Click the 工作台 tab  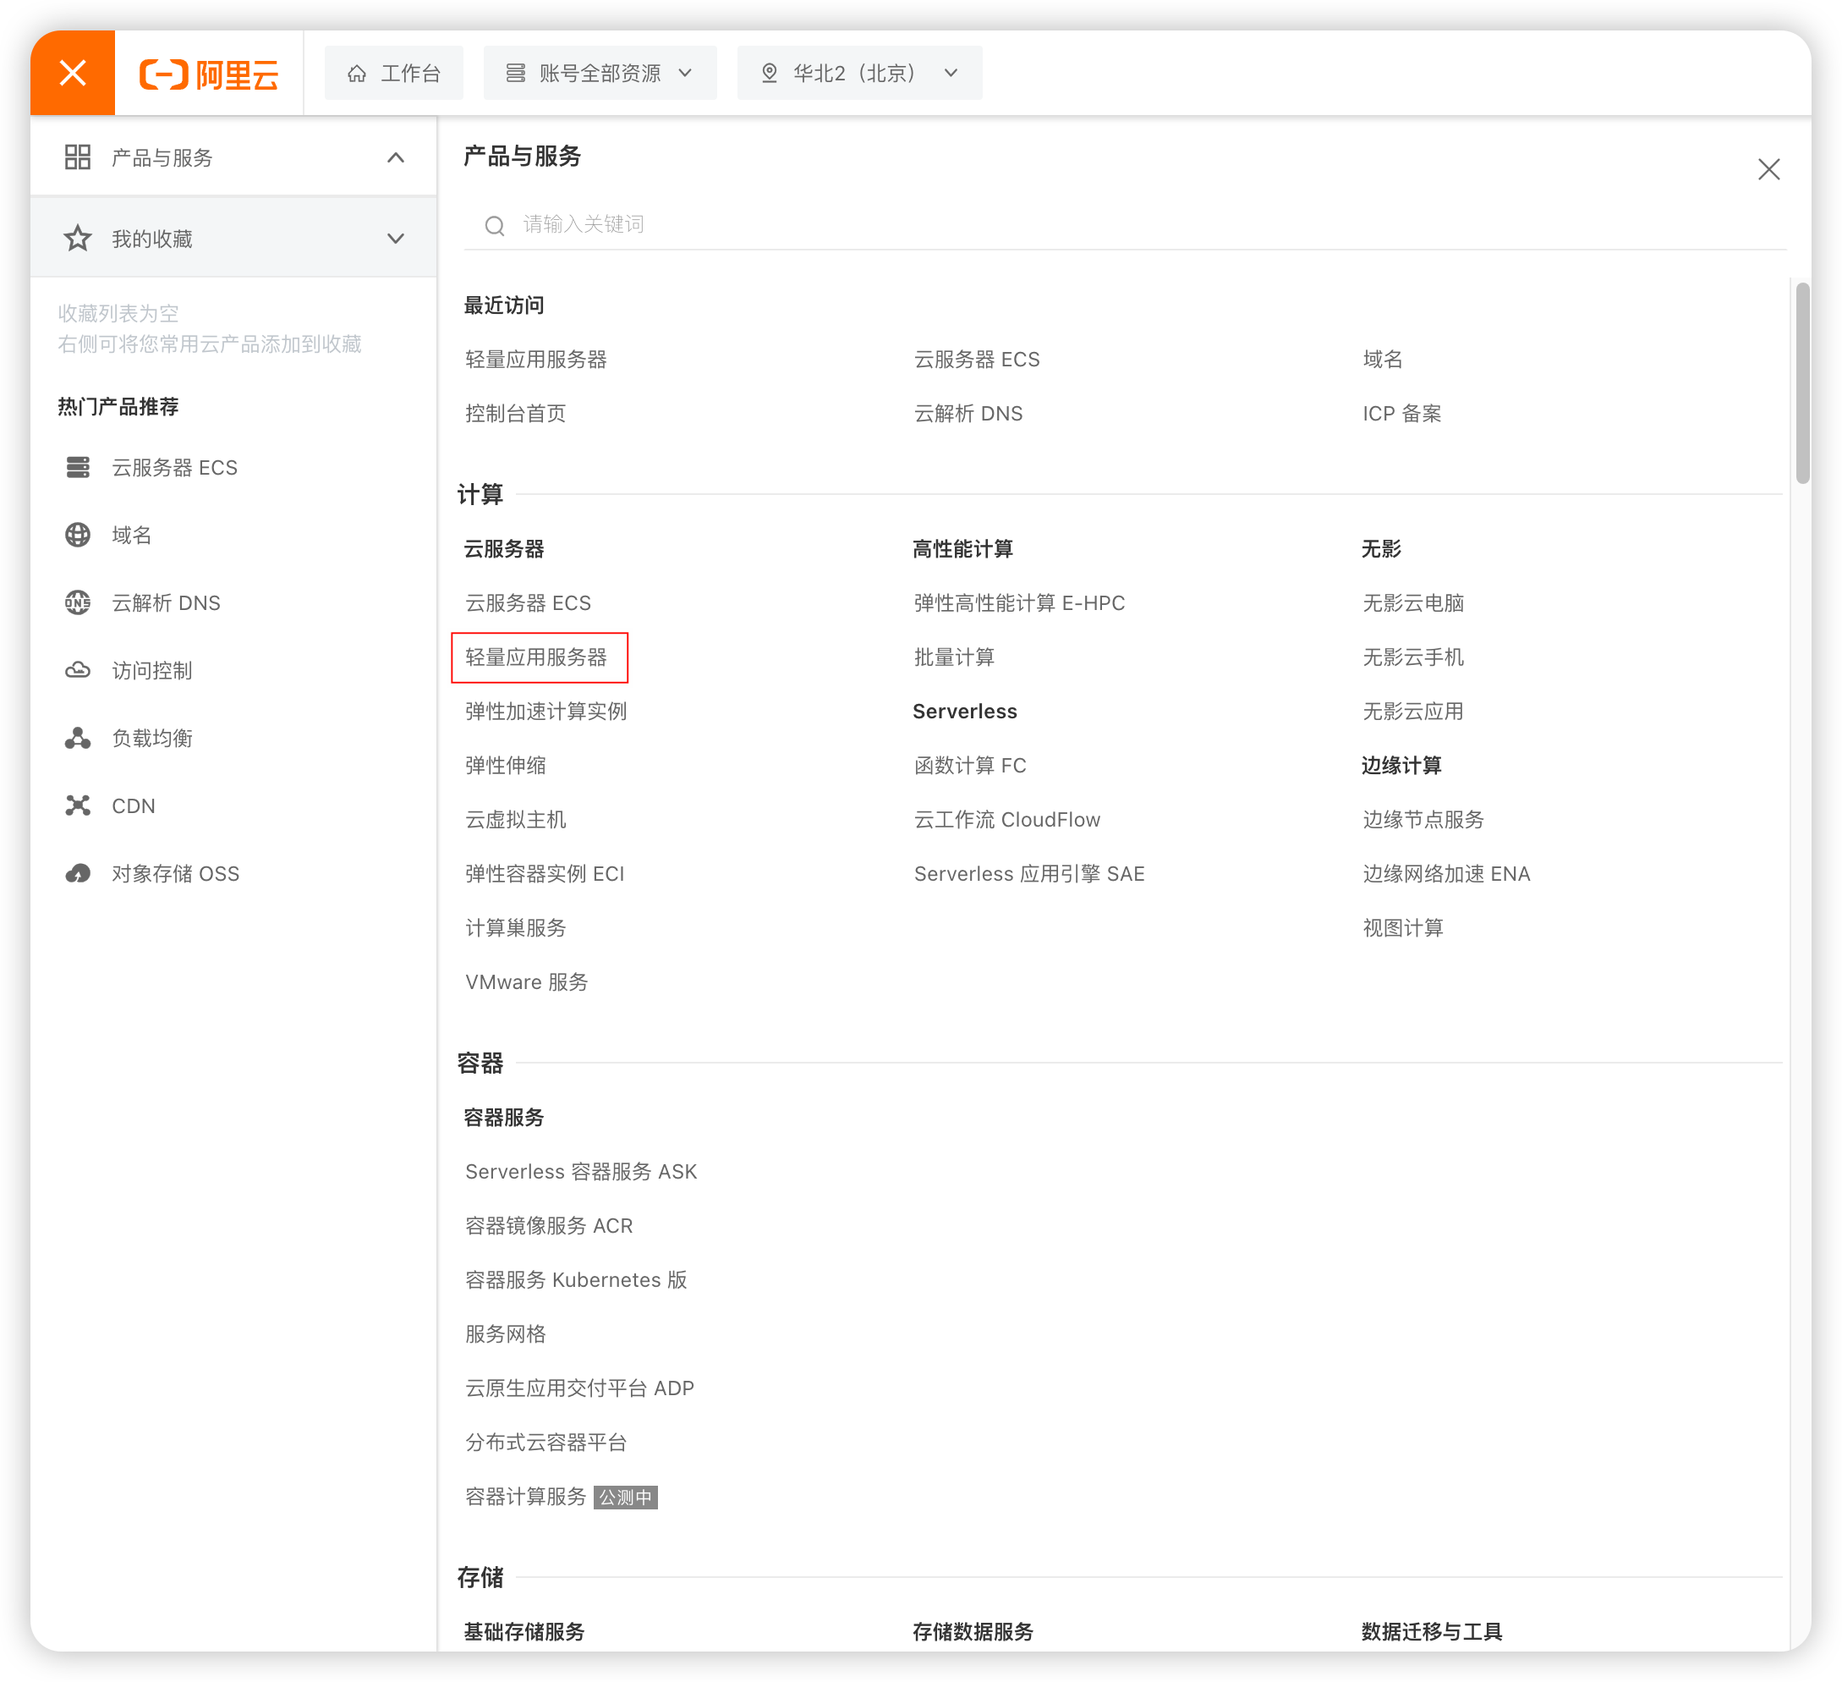pyautogui.click(x=394, y=73)
